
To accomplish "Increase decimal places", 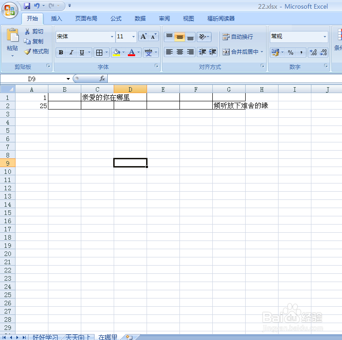I will 313,52.
